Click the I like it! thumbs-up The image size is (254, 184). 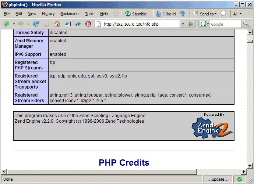click(x=166, y=14)
